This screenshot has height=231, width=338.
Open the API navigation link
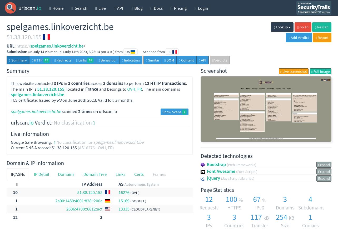(x=118, y=8)
